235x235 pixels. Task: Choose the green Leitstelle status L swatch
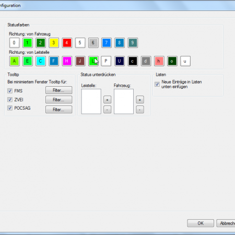[93, 61]
